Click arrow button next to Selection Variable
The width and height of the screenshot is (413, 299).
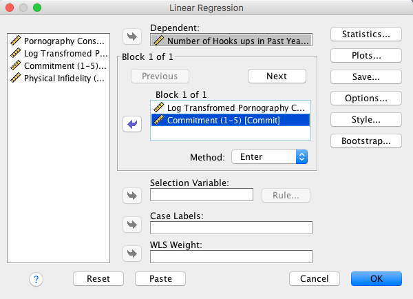131,195
